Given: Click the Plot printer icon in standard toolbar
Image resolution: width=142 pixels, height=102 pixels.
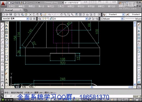Looking at the screenshot, I should (x=15, y=14).
